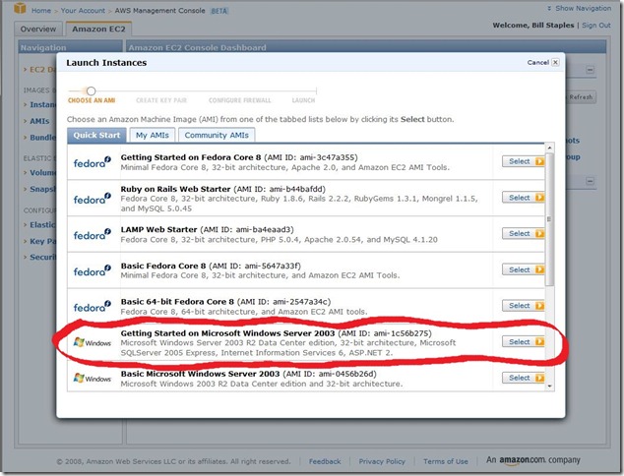Click the title Basic Microsoft Windows Server 2003
This screenshot has height=476, width=624.
[200, 374]
